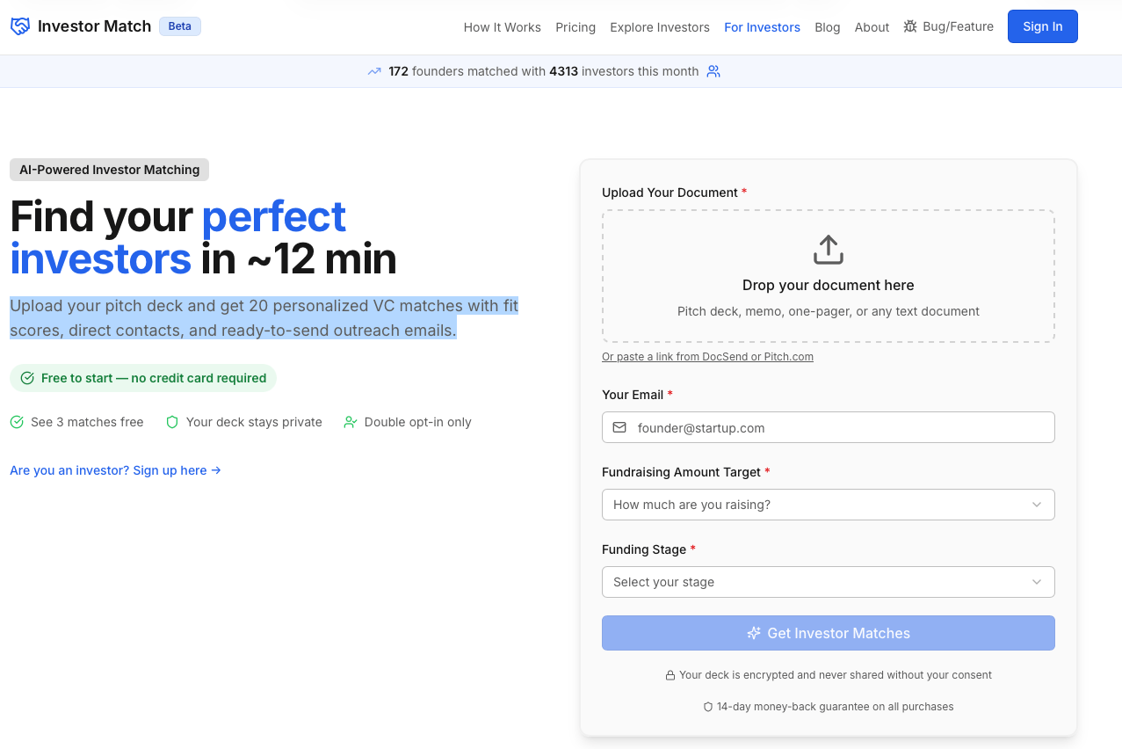Click the people icon after 'investors this month'
This screenshot has width=1122, height=749.
(x=713, y=71)
